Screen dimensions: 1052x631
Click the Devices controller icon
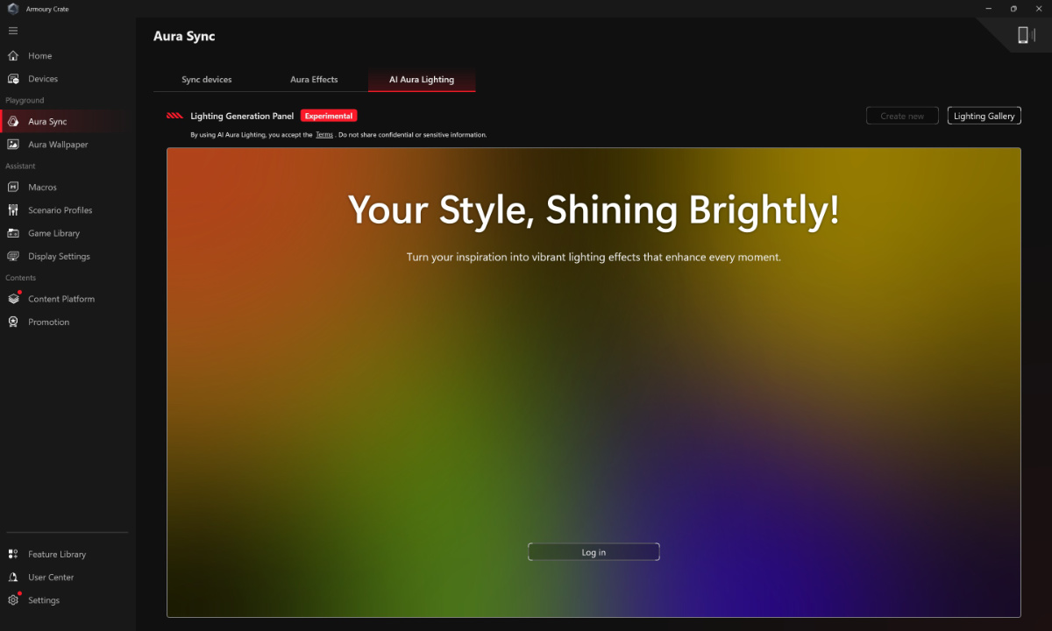click(13, 79)
